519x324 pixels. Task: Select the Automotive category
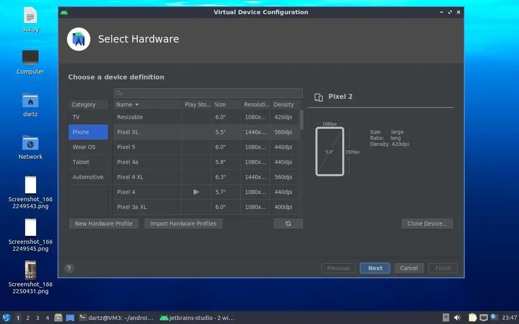pyautogui.click(x=88, y=177)
